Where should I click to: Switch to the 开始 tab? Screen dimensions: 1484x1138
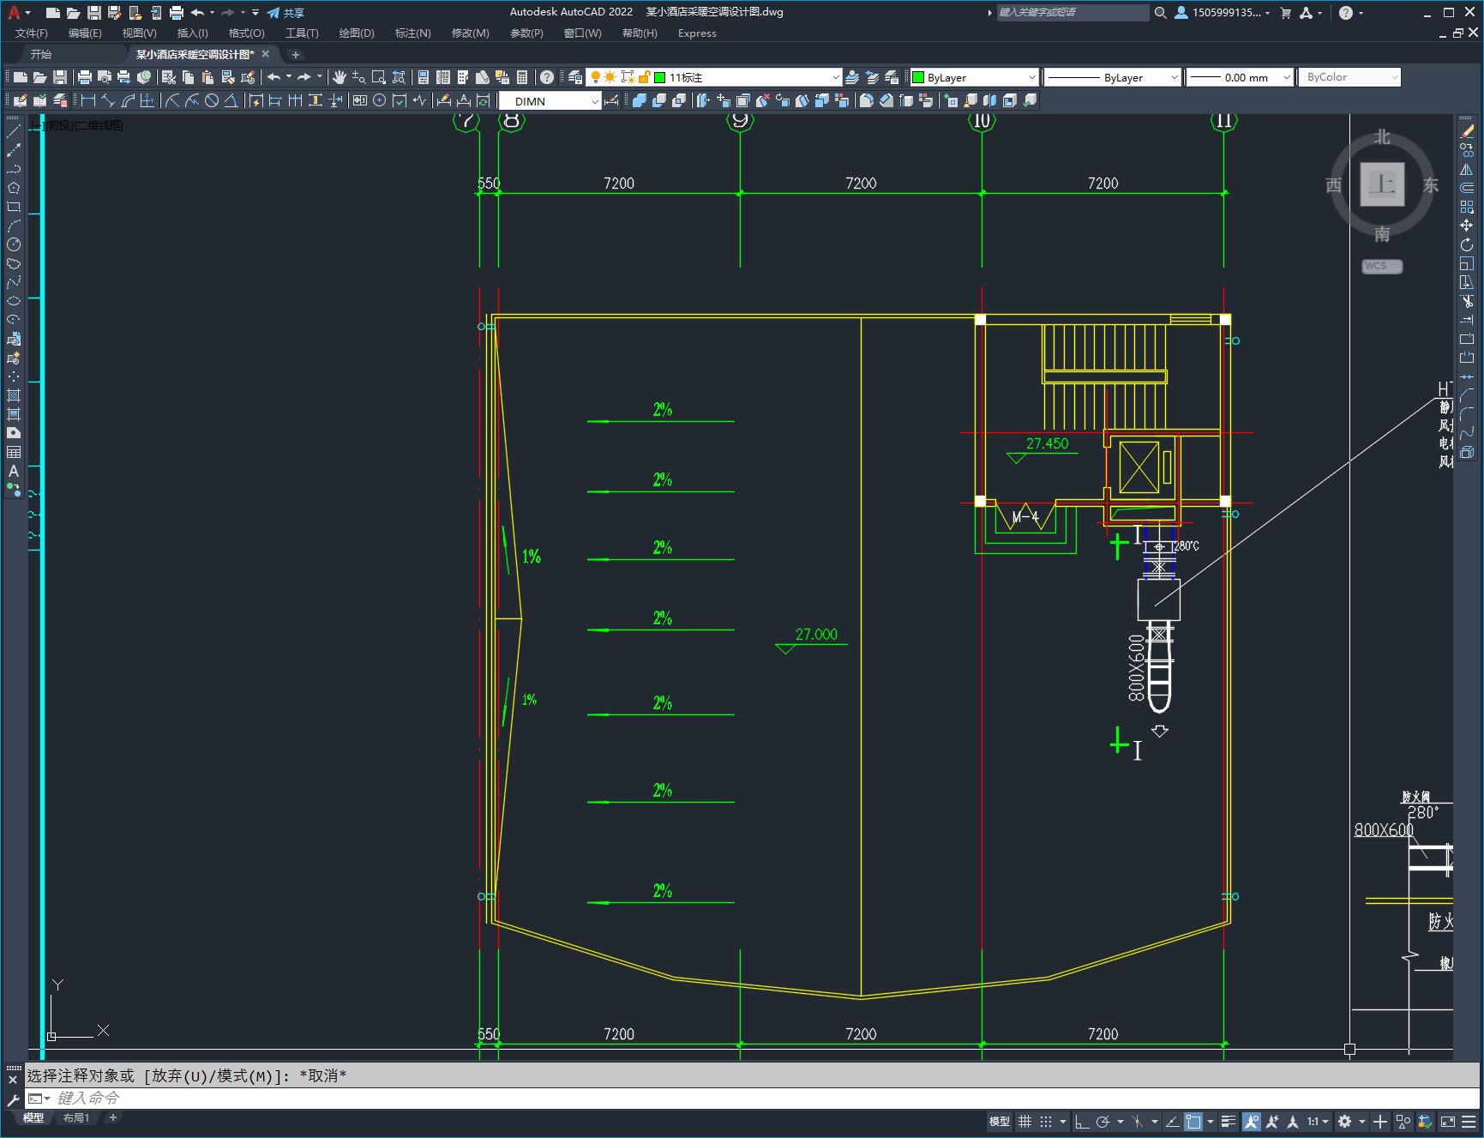[41, 54]
